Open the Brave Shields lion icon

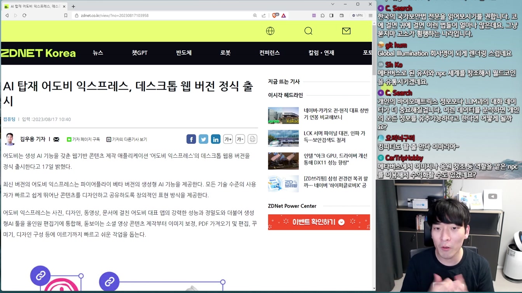click(275, 16)
